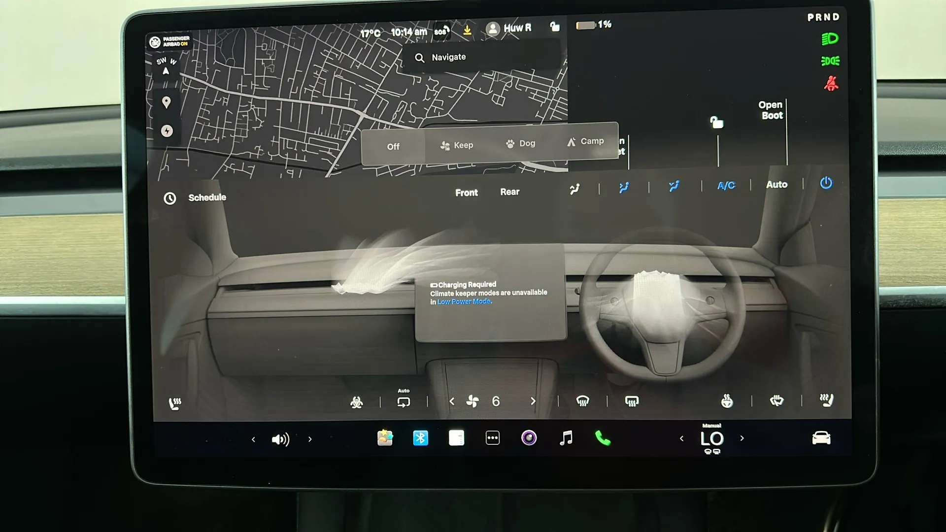Tap the Charging Required message
Screen dimensions: 946x532
pyautogui.click(x=488, y=293)
